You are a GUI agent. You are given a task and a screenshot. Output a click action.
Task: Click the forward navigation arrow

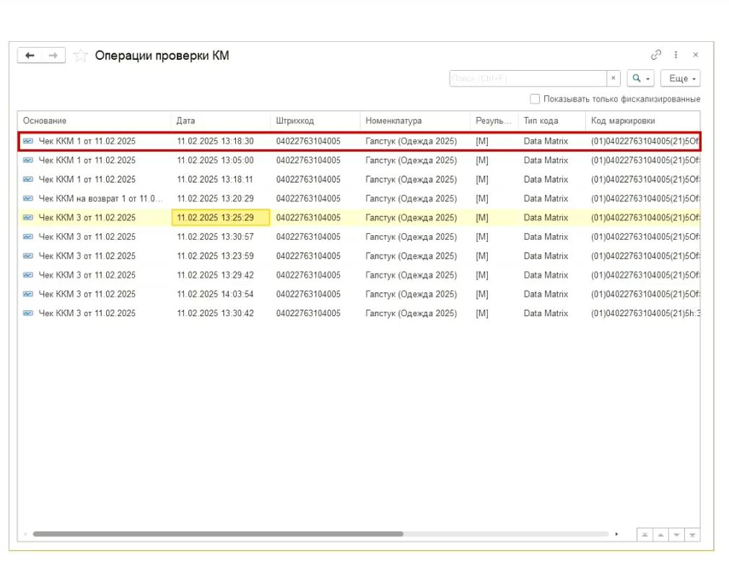click(53, 56)
